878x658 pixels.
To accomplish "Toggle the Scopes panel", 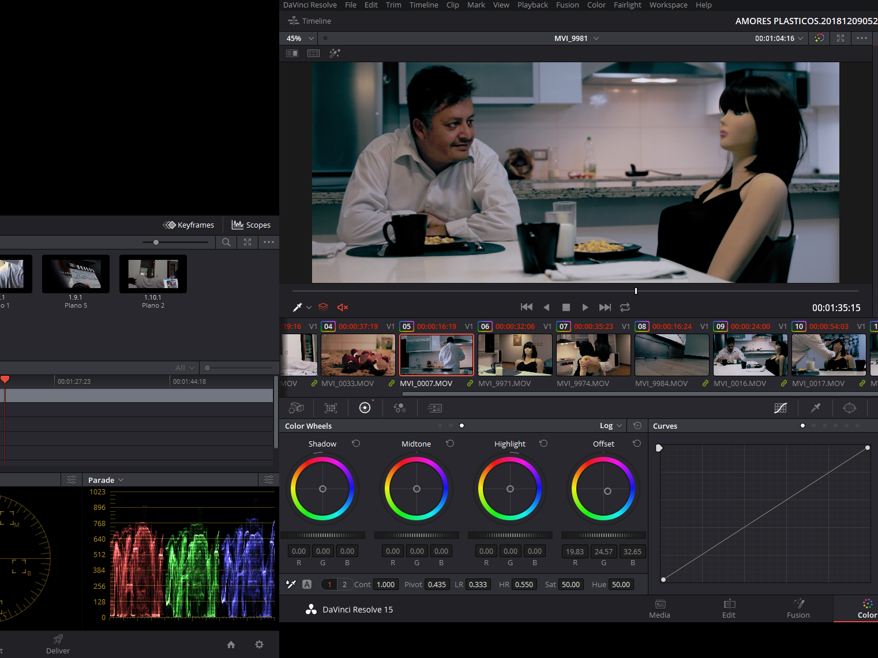I will tap(251, 225).
